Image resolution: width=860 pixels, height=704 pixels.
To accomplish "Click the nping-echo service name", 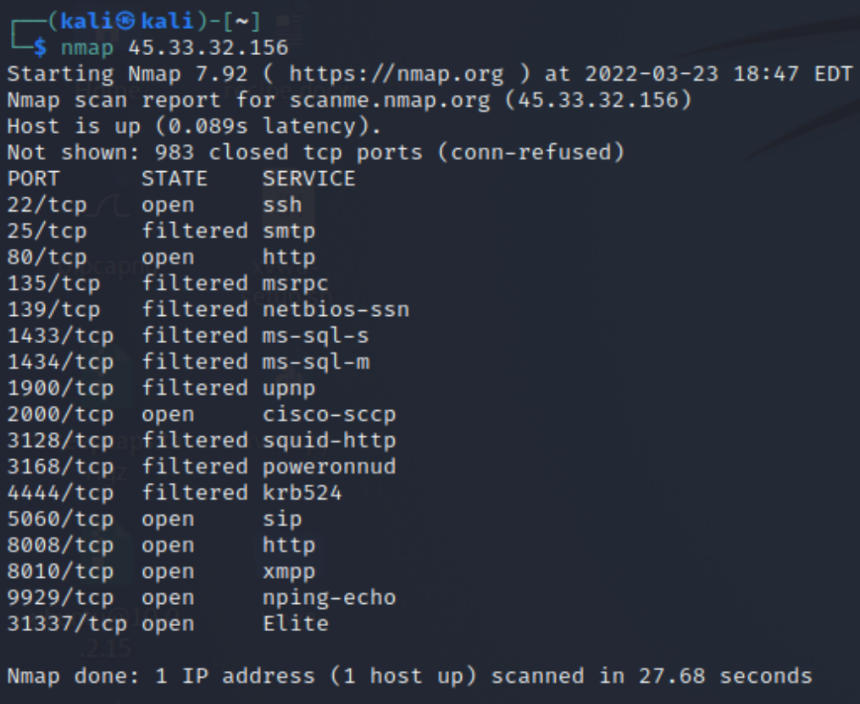I will click(329, 598).
